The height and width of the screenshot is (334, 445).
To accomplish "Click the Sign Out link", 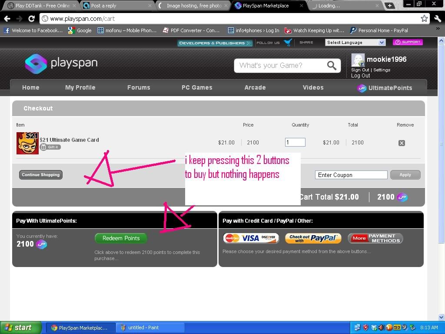I will coord(360,70).
